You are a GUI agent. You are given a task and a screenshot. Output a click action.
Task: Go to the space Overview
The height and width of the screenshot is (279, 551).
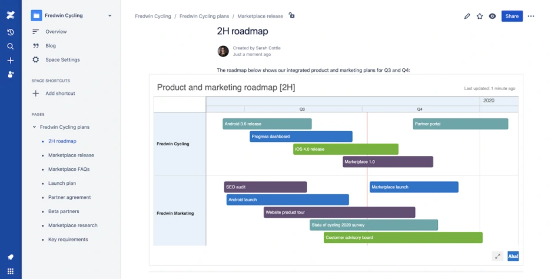click(x=56, y=32)
